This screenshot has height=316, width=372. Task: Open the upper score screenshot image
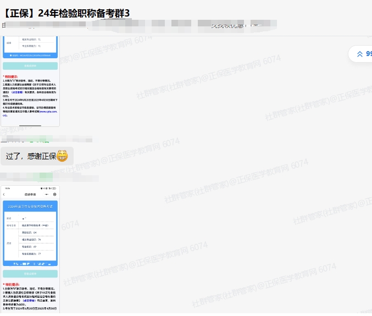click(30, 81)
